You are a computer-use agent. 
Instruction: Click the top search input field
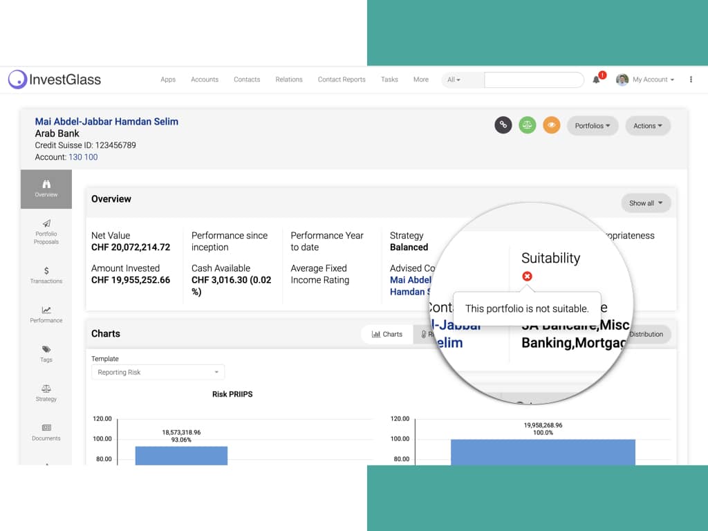point(534,80)
